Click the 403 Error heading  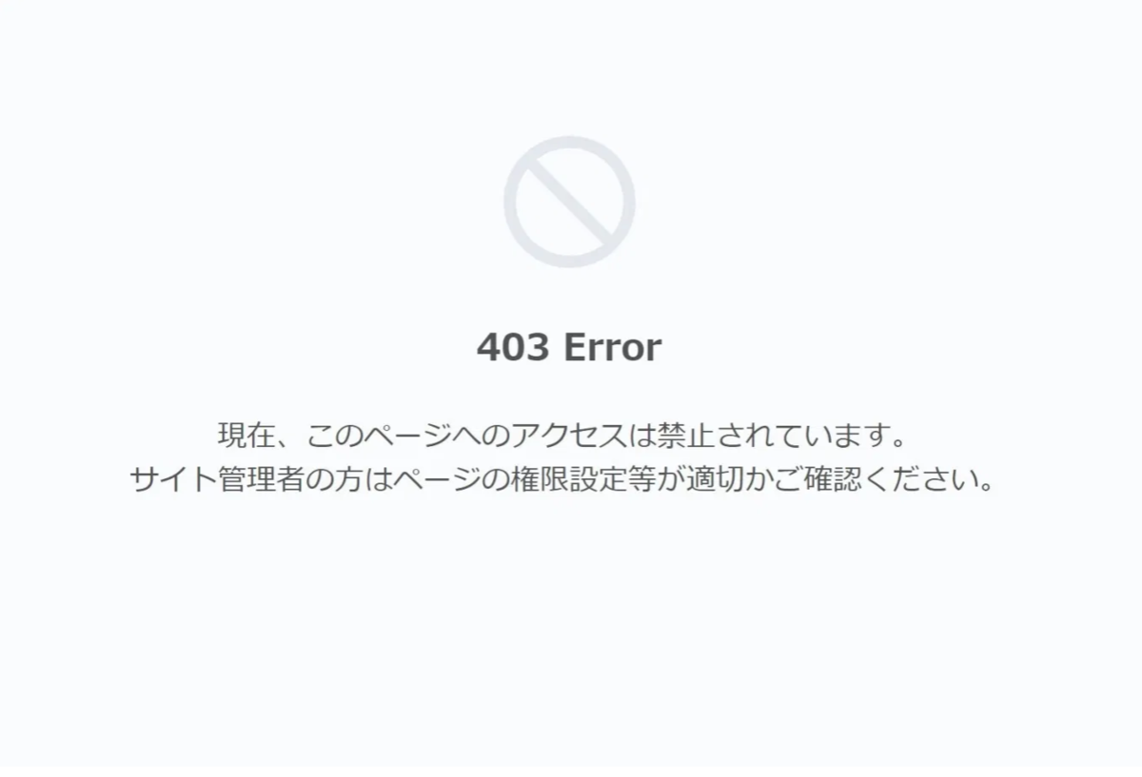569,347
